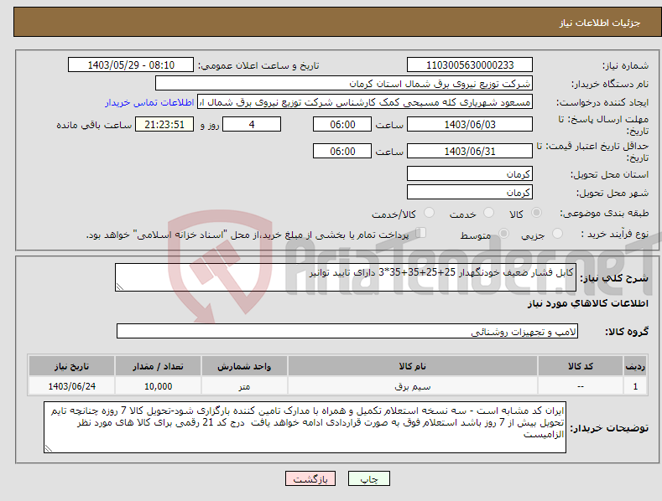
Task: Click the تعداد / مقدار column header
Action: (x=158, y=366)
